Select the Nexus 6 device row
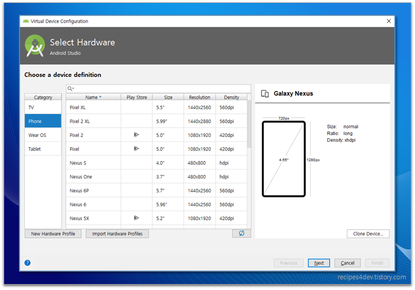The height and width of the screenshot is (290, 415). 157,204
